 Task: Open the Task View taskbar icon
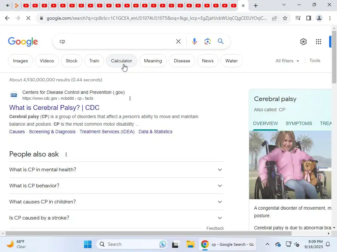pos(175,244)
